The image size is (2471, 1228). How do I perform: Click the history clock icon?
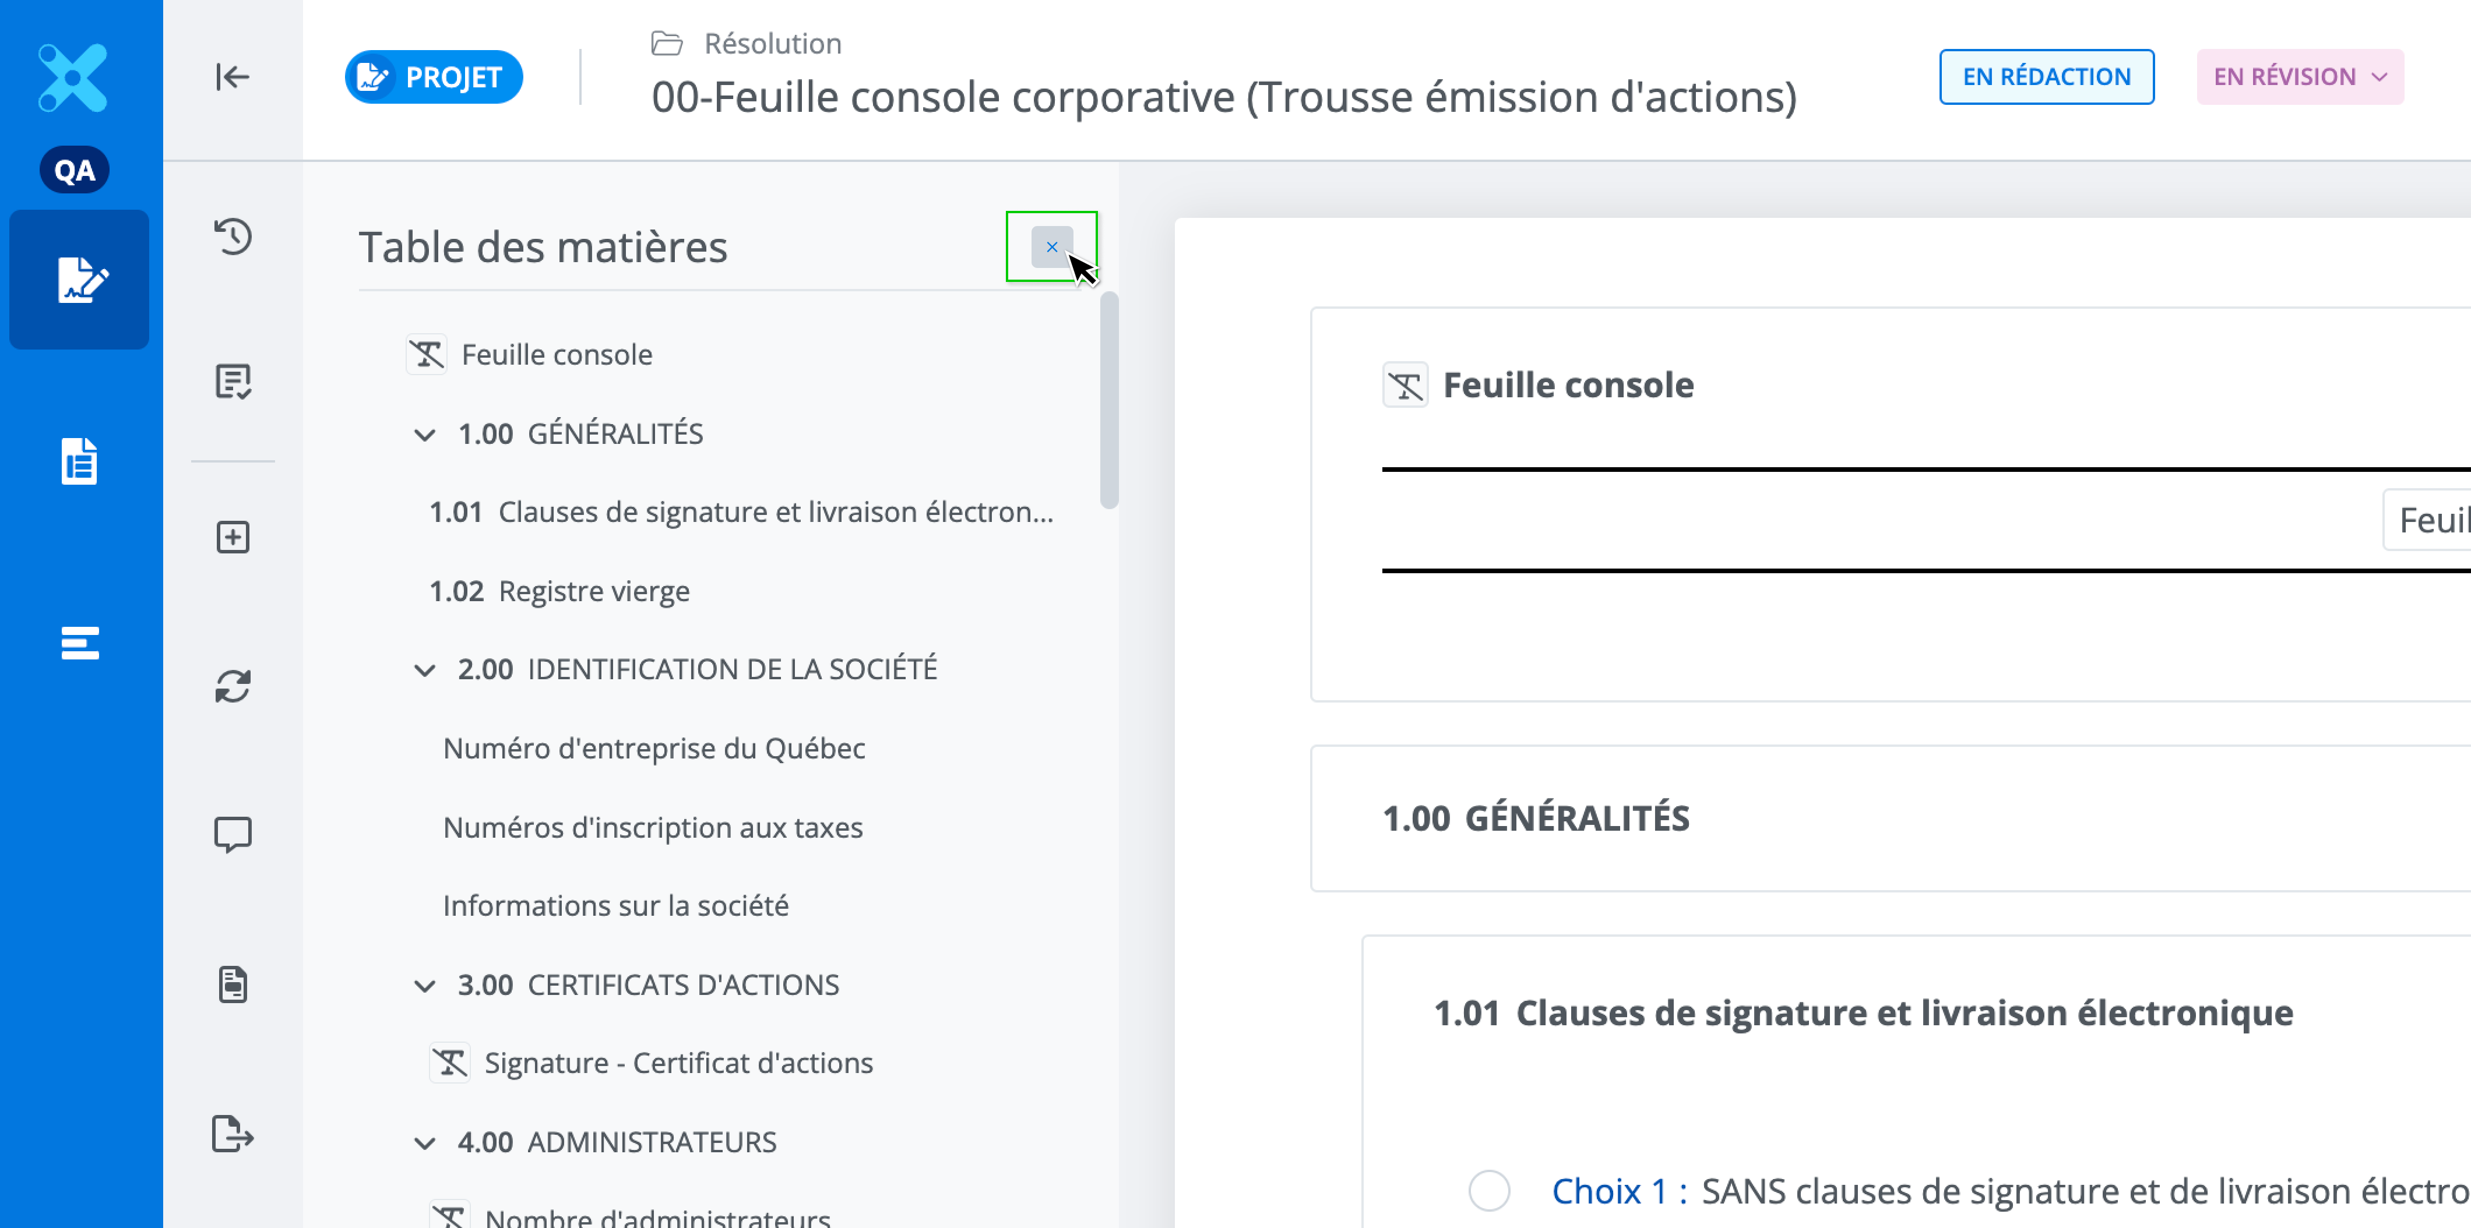tap(233, 236)
